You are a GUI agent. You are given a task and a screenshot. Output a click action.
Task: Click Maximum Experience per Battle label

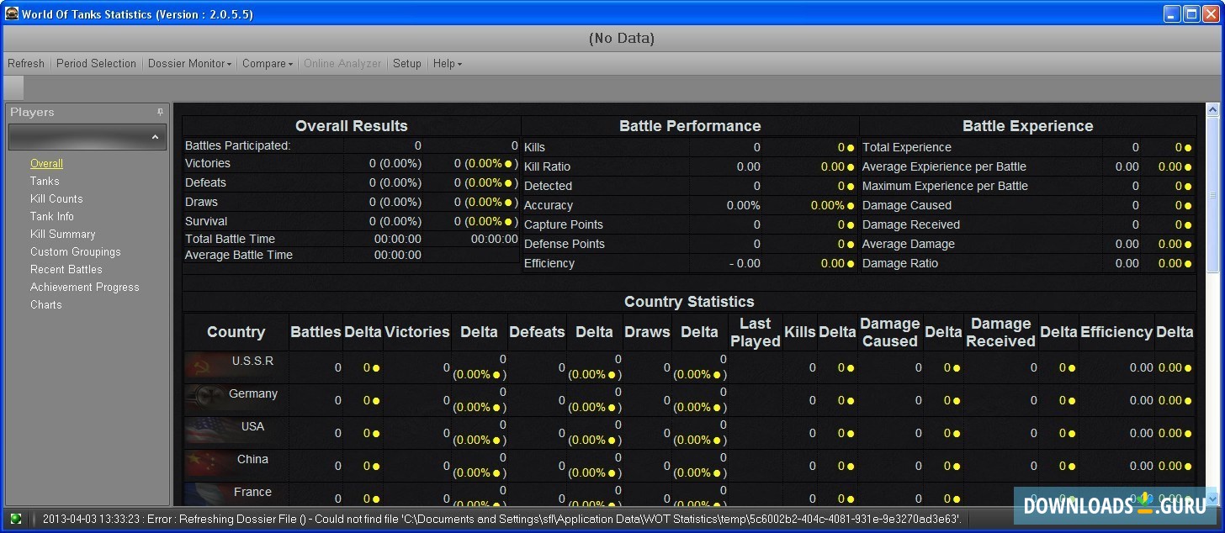point(945,186)
